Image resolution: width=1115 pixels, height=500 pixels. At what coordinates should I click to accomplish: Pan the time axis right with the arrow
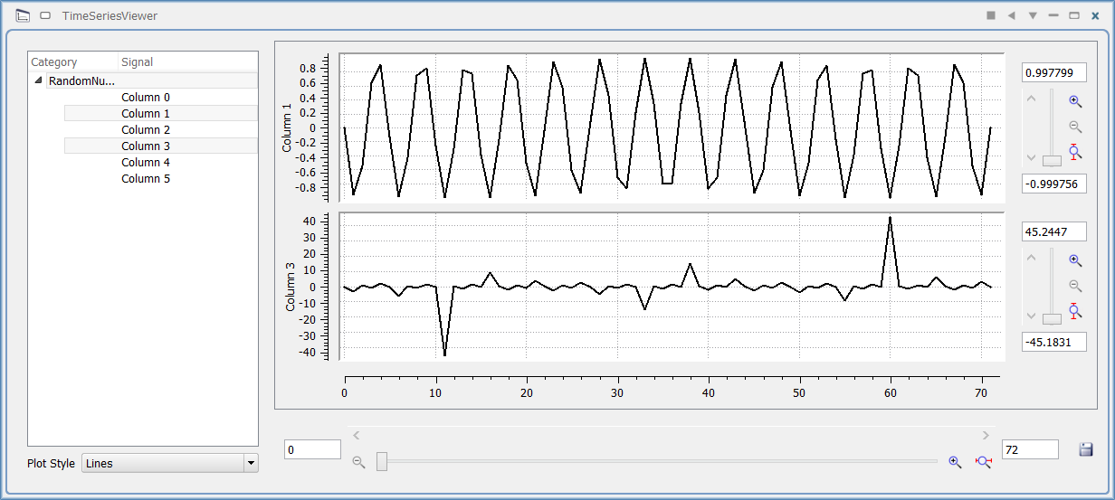[986, 436]
